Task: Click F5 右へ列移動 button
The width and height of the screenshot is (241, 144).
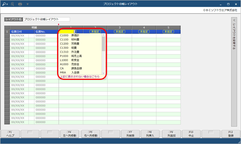Action: (x=91, y=134)
